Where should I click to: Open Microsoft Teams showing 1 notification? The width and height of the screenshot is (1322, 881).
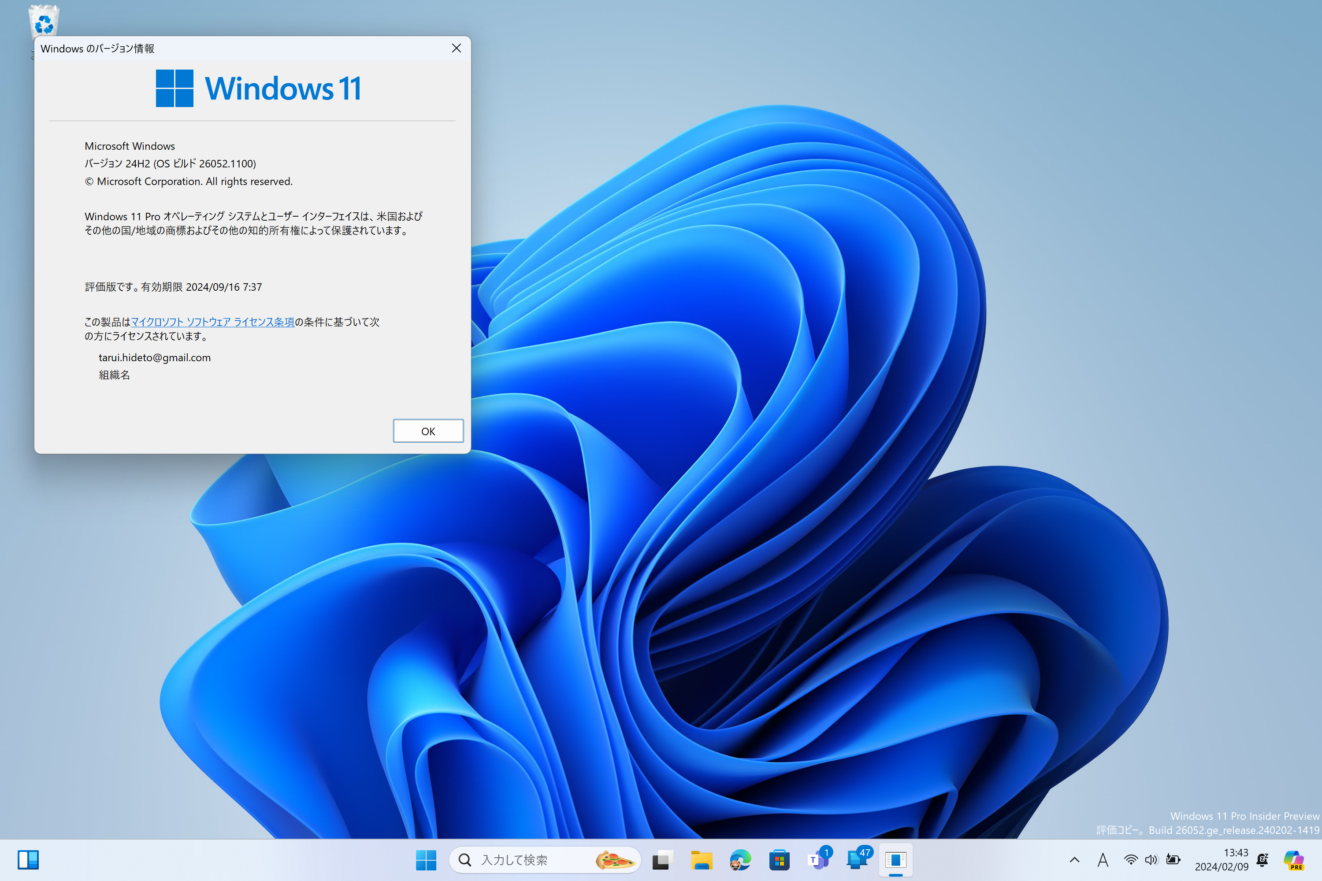(x=818, y=860)
